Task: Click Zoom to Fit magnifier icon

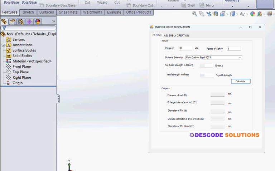Action: (195, 14)
